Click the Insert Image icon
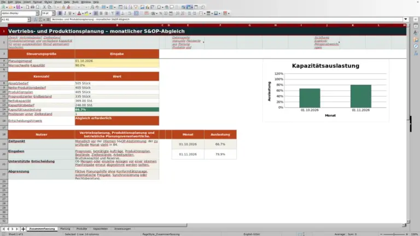Viewport: 420px width, 236px height. pyautogui.click(x=142, y=7)
